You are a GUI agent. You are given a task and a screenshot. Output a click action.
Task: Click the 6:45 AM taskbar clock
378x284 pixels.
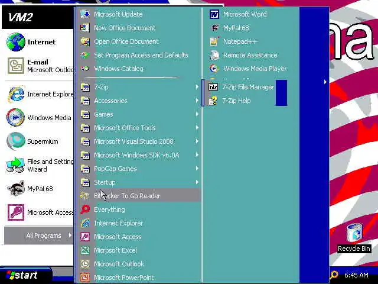(x=356, y=275)
